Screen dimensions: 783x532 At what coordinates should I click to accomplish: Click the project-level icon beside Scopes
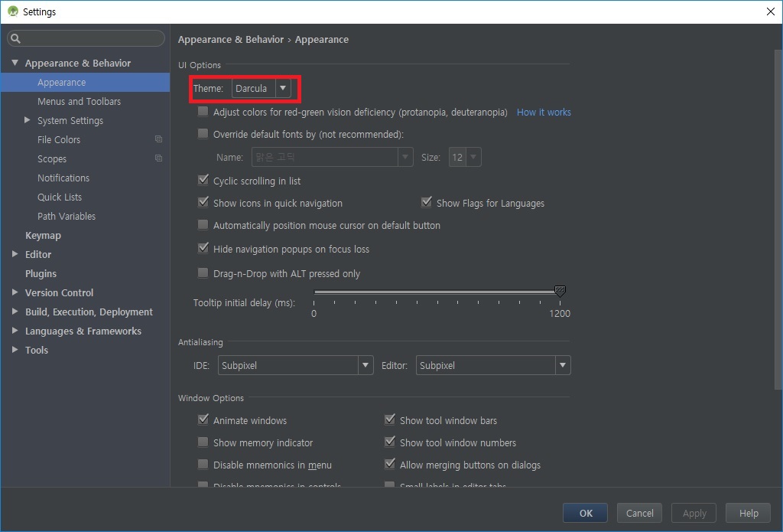[x=158, y=158]
